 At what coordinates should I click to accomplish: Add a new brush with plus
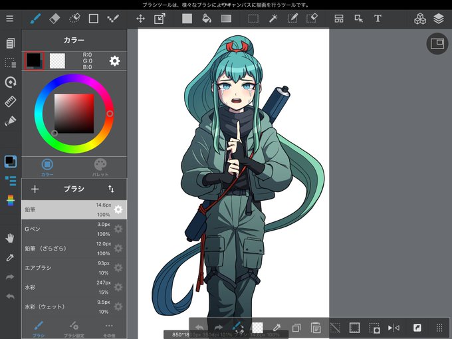(35, 189)
